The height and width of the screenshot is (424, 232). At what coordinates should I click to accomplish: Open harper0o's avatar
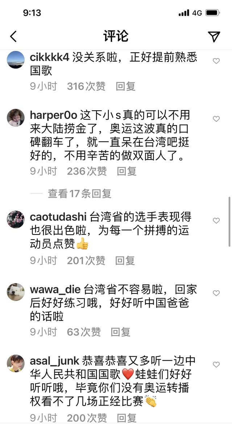(x=16, y=117)
